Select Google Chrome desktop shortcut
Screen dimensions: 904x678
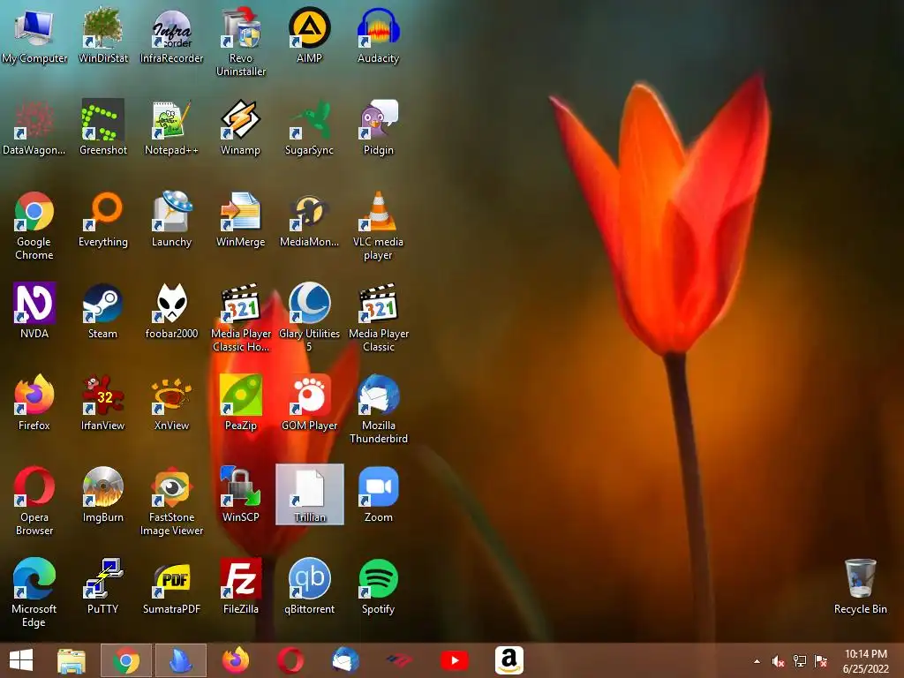coord(34,226)
